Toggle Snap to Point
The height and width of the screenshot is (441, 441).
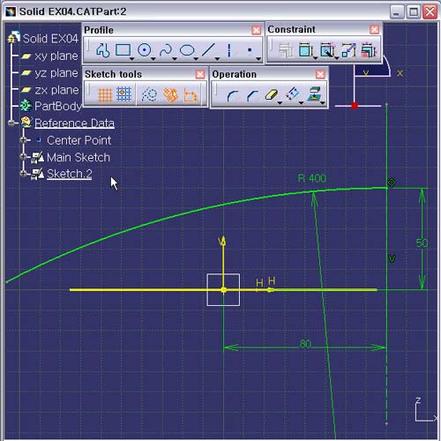[x=123, y=94]
